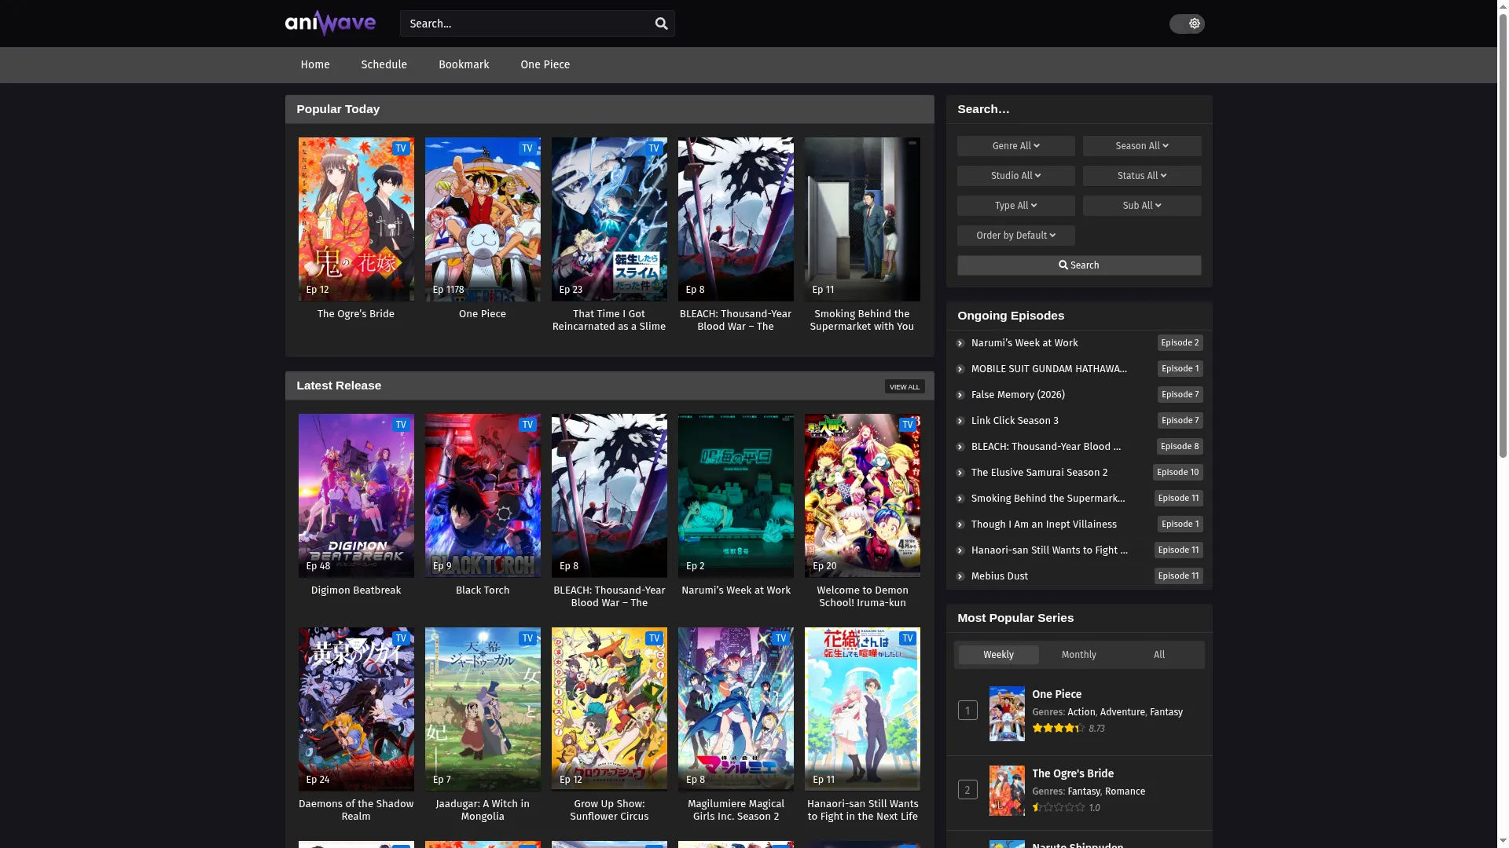Open One Piece poster in Popular Today
The height and width of the screenshot is (848, 1509).
click(483, 219)
